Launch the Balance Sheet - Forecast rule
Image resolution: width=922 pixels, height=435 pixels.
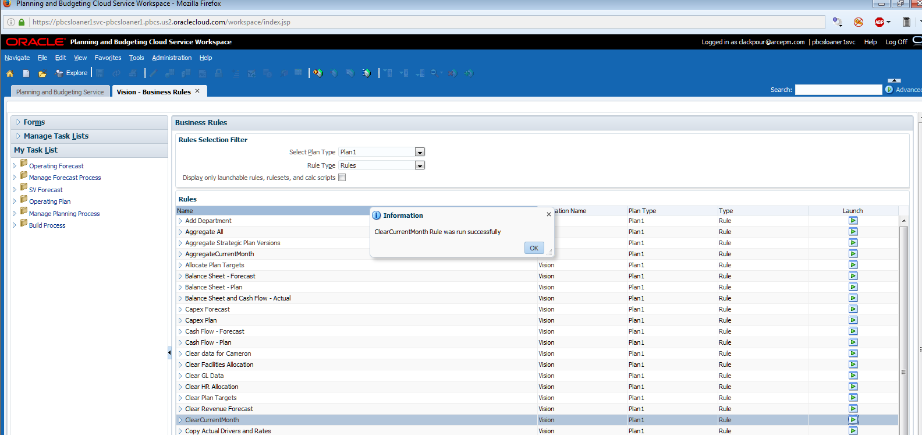tap(853, 276)
